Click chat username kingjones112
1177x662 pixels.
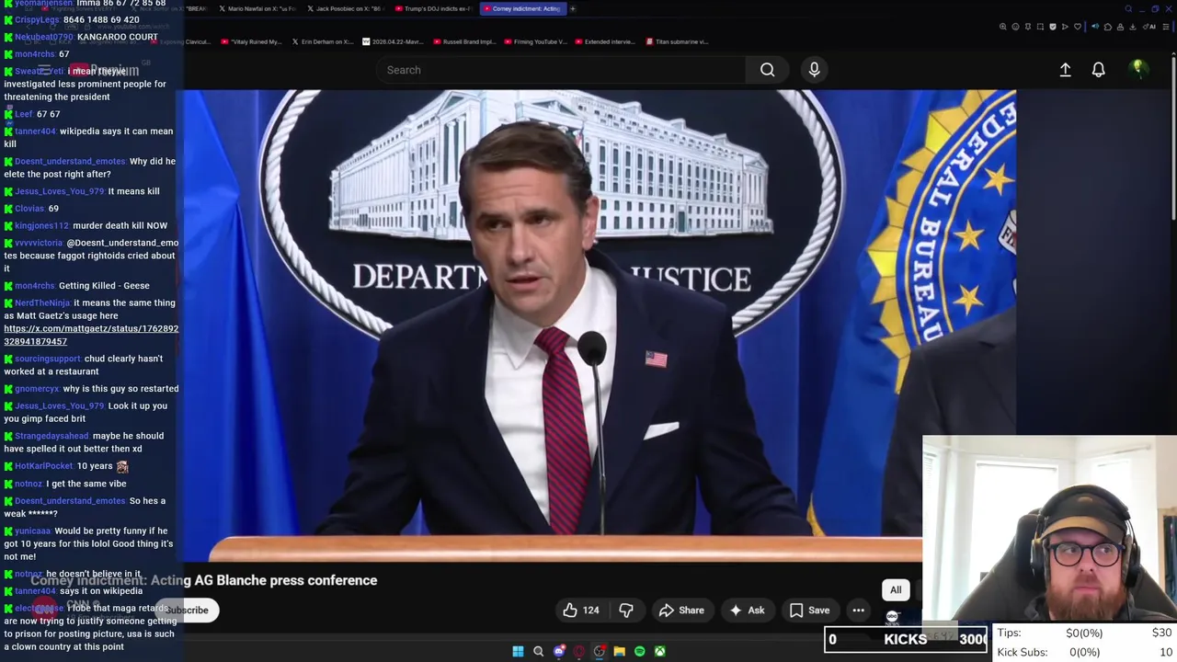pyautogui.click(x=41, y=225)
